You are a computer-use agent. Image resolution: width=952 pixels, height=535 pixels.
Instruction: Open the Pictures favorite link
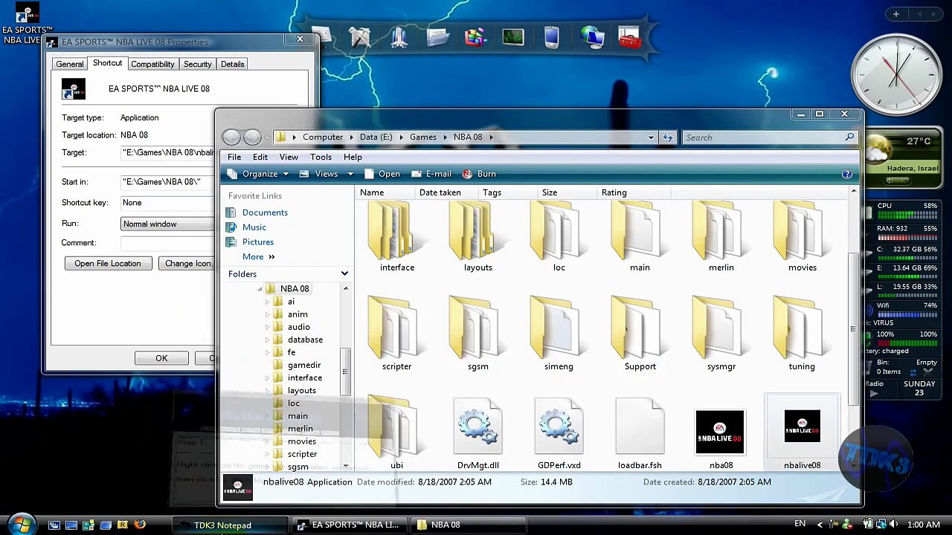click(x=258, y=242)
